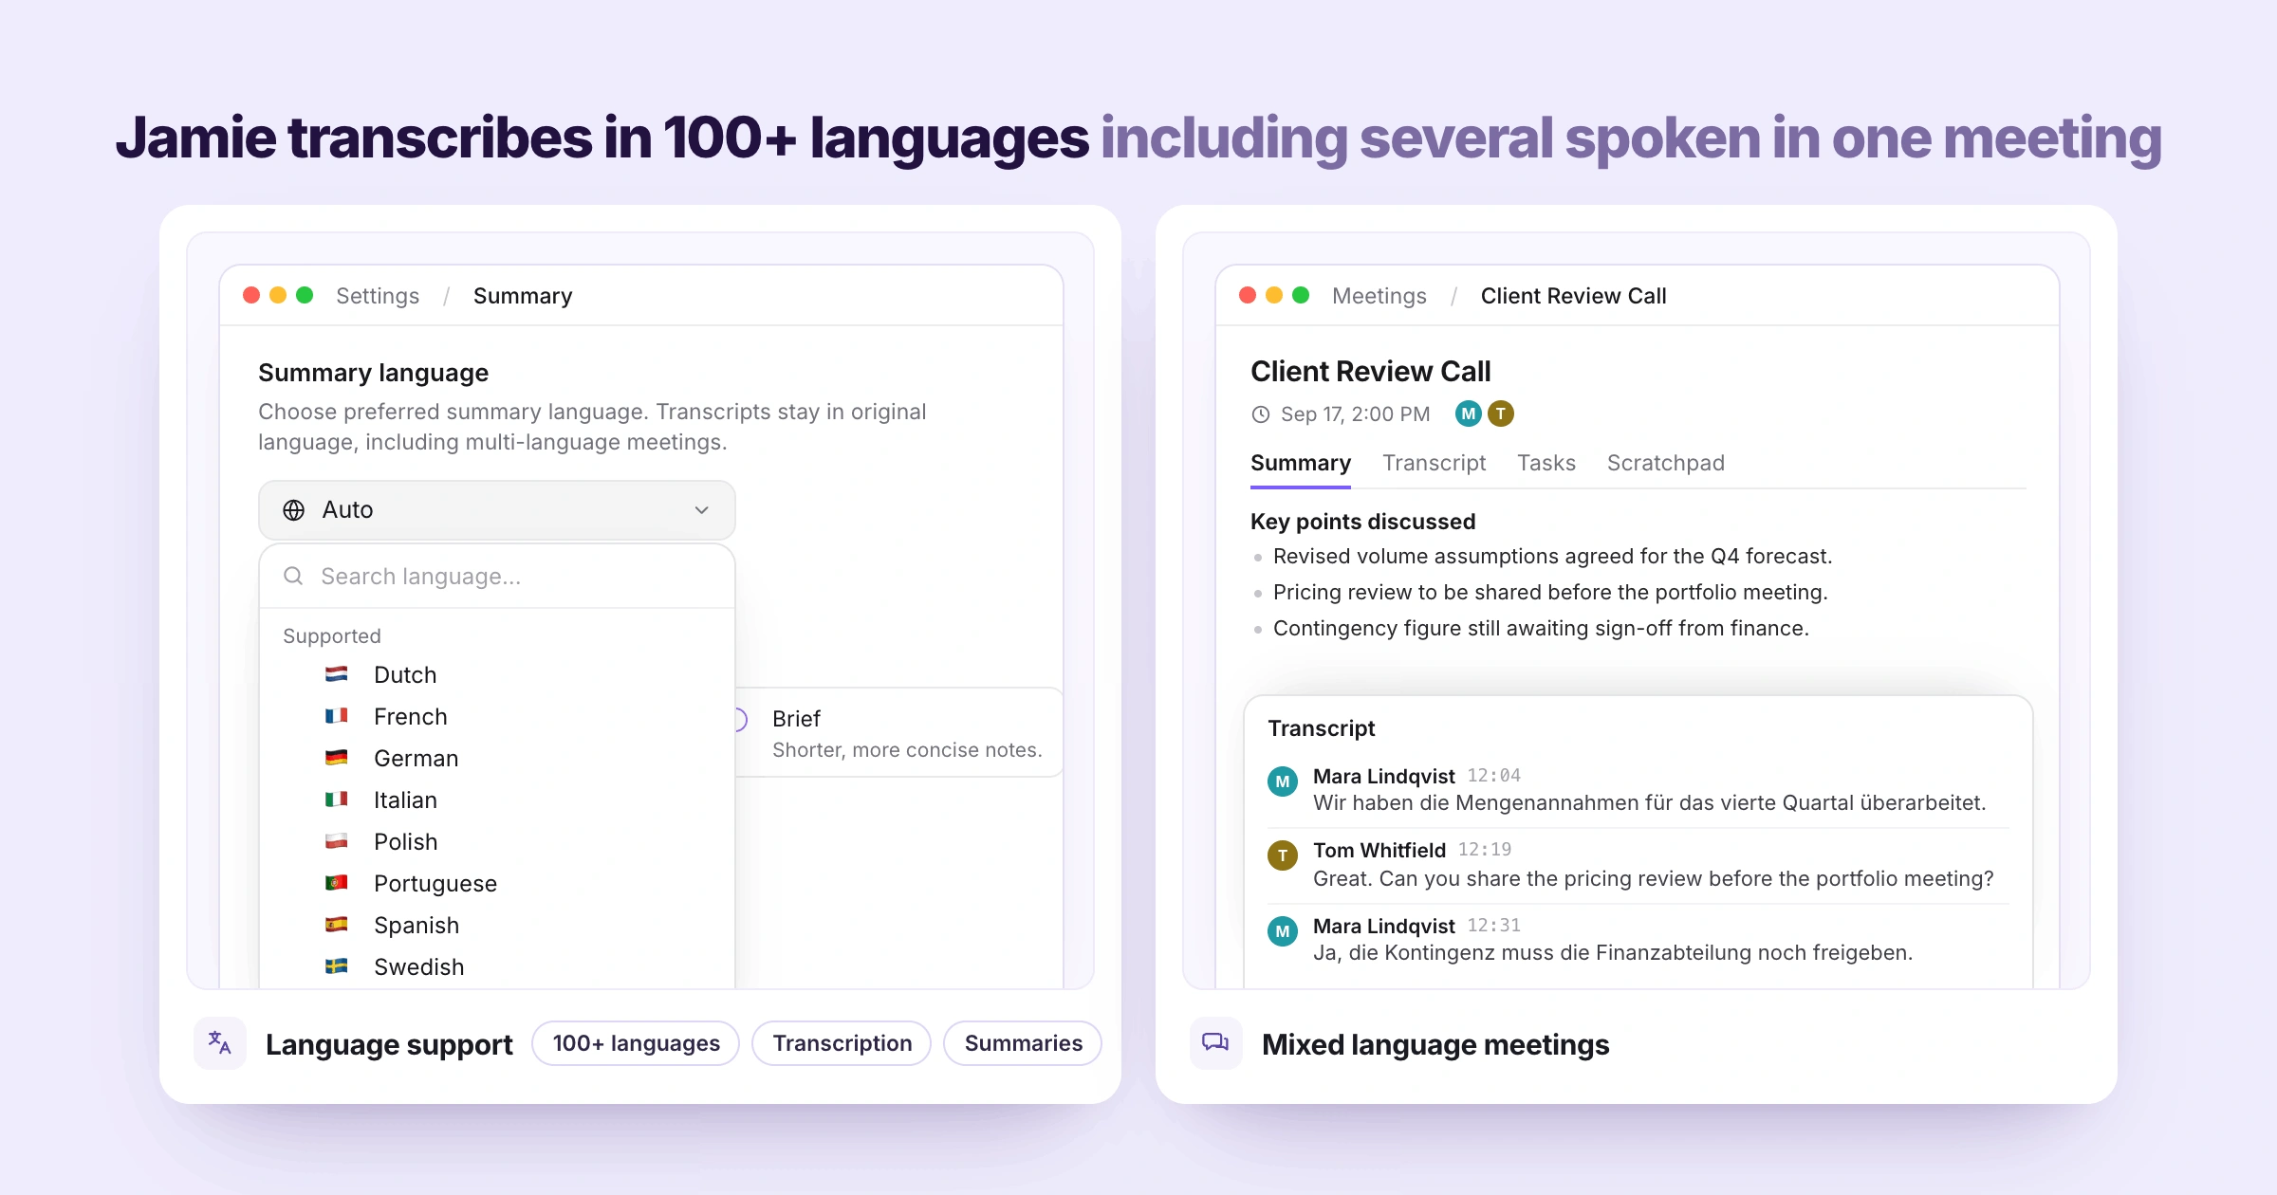The image size is (2277, 1195).
Task: Switch to the Transcript tab
Action: tap(1434, 463)
